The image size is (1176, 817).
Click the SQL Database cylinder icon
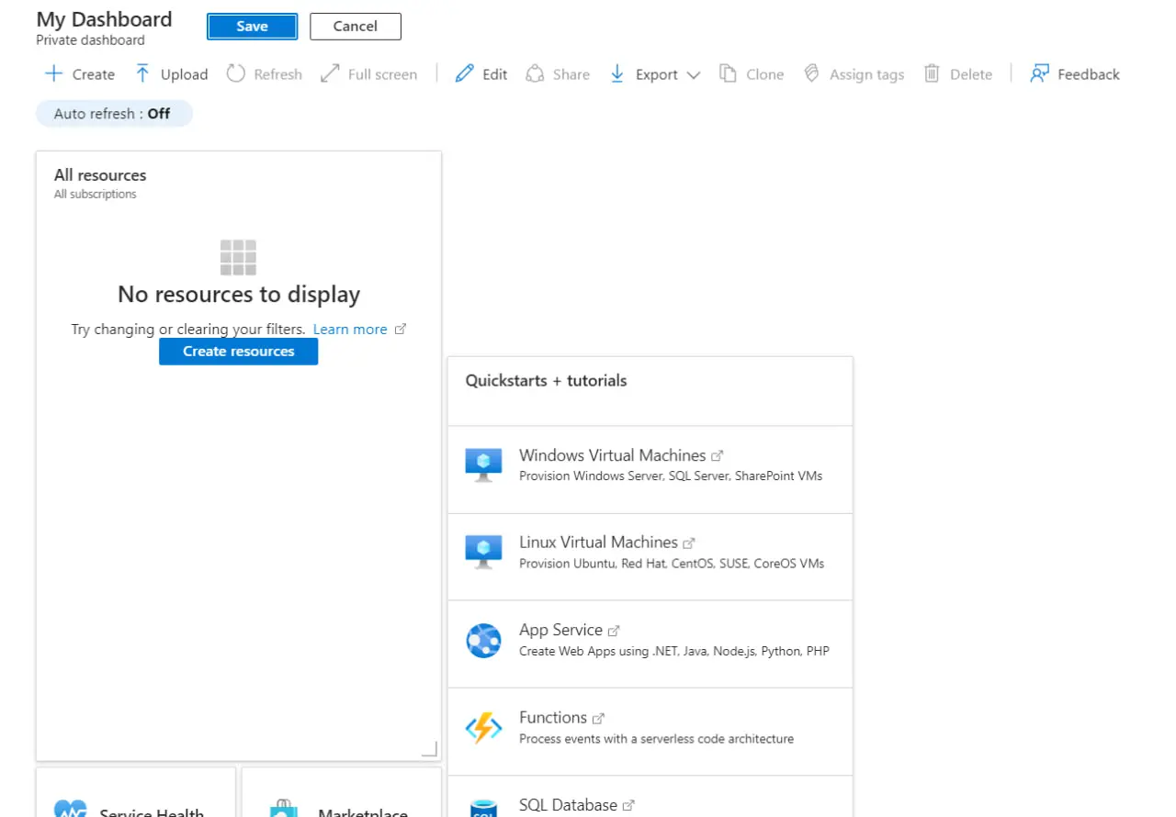[483, 809]
